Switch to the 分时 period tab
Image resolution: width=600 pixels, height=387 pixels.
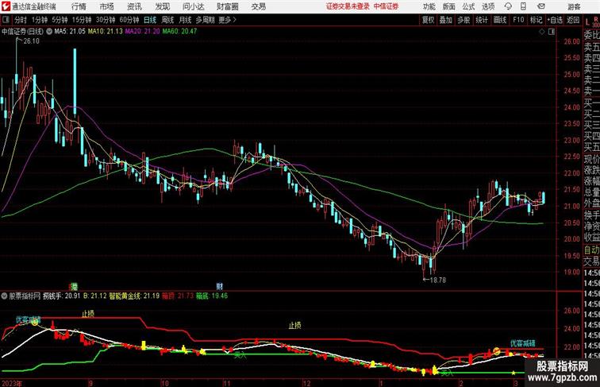coord(21,20)
